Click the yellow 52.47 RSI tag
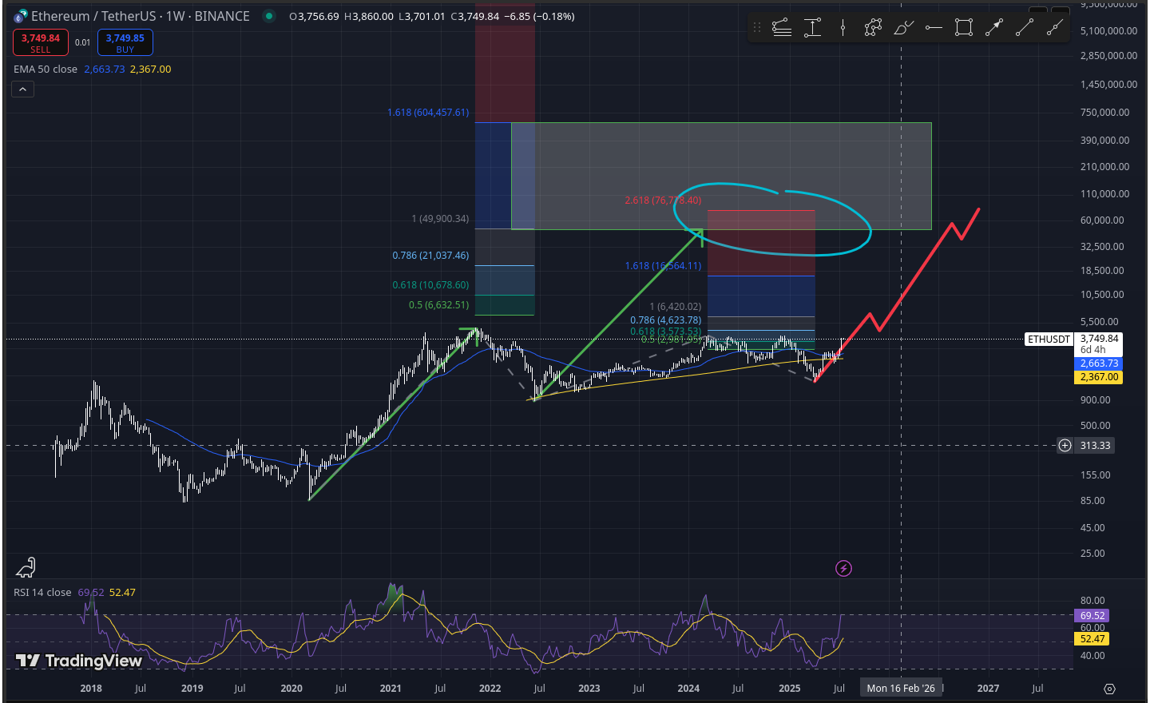The height and width of the screenshot is (703, 1150). (x=1092, y=639)
